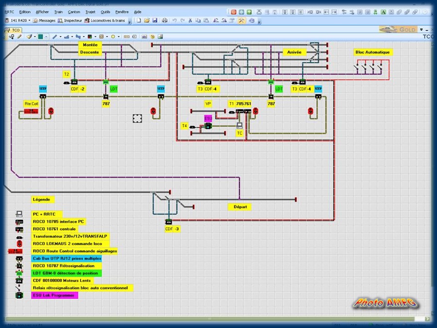Viewport: 437px width, 328px height.
Task: Click the ESU Lok Programmer icon in diagram
Action: 208,126
